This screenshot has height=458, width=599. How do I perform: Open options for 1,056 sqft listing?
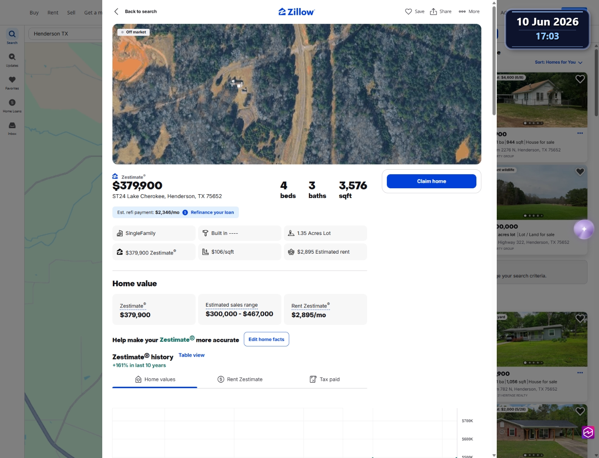[x=580, y=373]
